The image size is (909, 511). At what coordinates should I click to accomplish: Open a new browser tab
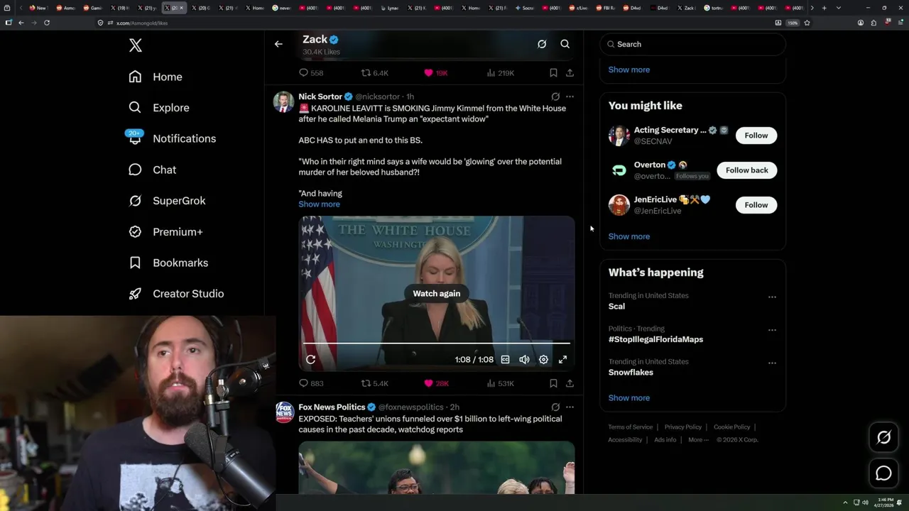click(x=824, y=8)
